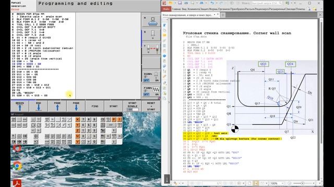Click the START soft key

pyautogui.click(x=114, y=106)
